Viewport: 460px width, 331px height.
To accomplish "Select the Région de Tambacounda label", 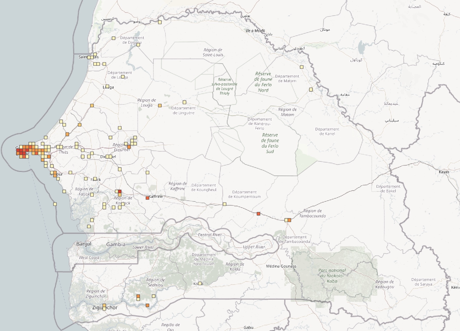I will tap(312, 213).
